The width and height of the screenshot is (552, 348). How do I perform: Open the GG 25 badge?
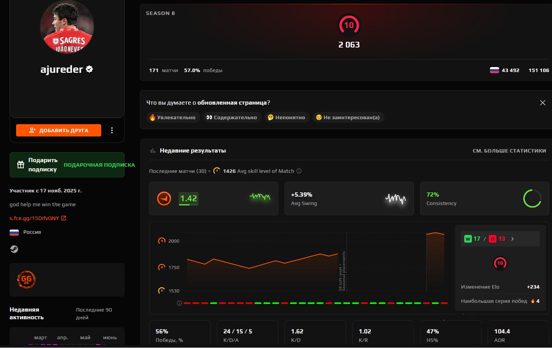[x=26, y=280]
